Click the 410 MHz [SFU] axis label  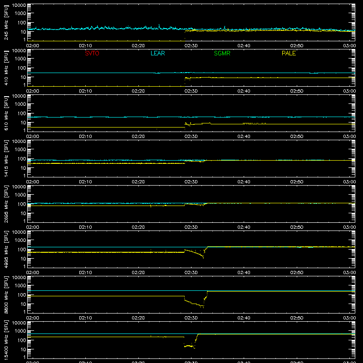6,68
